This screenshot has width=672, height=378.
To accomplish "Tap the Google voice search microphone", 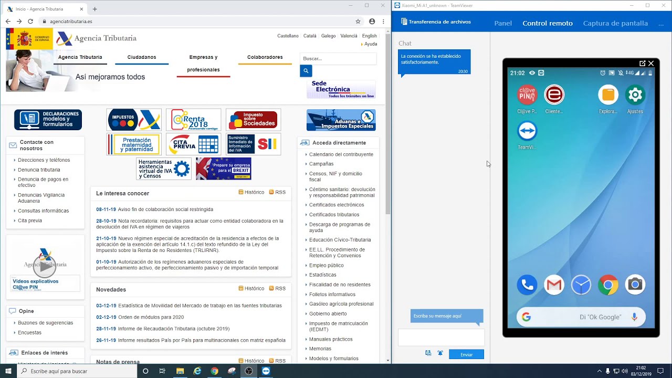I will pyautogui.click(x=634, y=317).
